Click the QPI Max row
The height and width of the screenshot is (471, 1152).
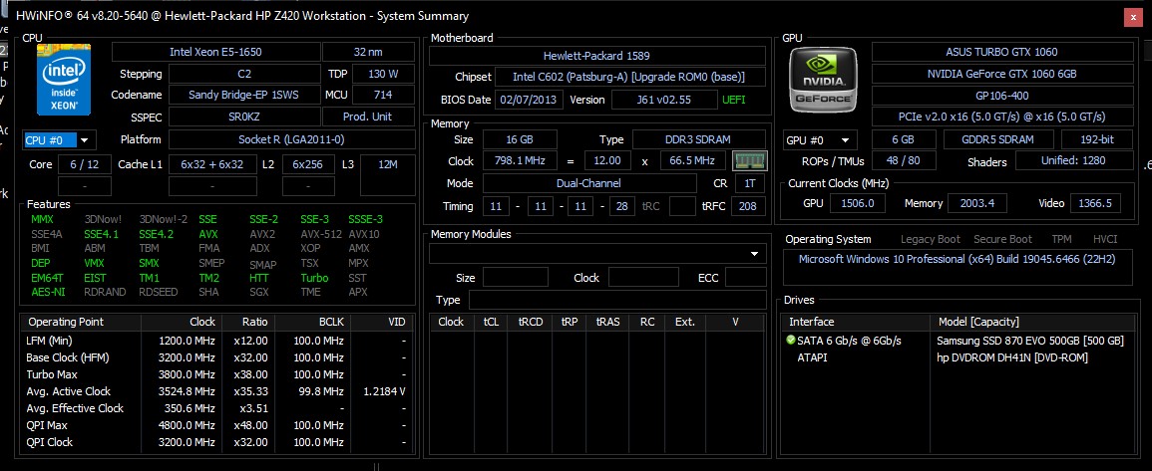click(x=218, y=425)
